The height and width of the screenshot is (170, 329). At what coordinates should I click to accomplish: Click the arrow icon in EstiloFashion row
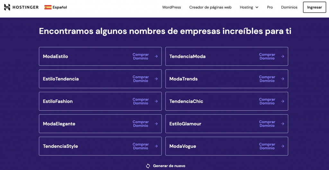point(156,101)
